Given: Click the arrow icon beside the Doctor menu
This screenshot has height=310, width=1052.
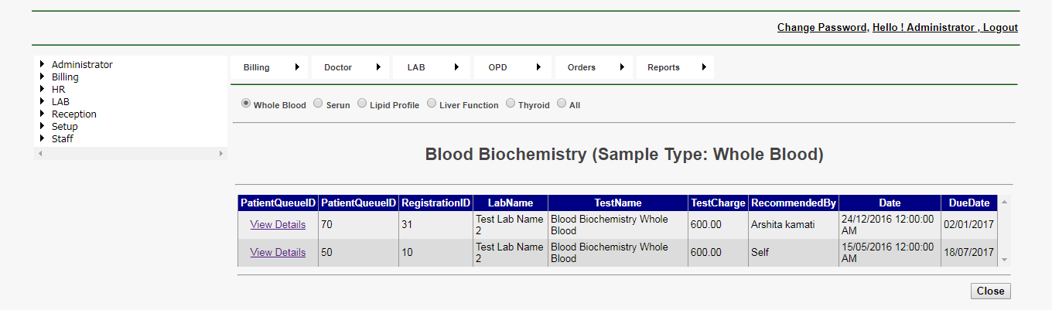Looking at the screenshot, I should pos(378,67).
